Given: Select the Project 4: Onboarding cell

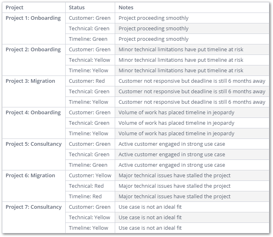Looking at the screenshot, I should [33, 113].
